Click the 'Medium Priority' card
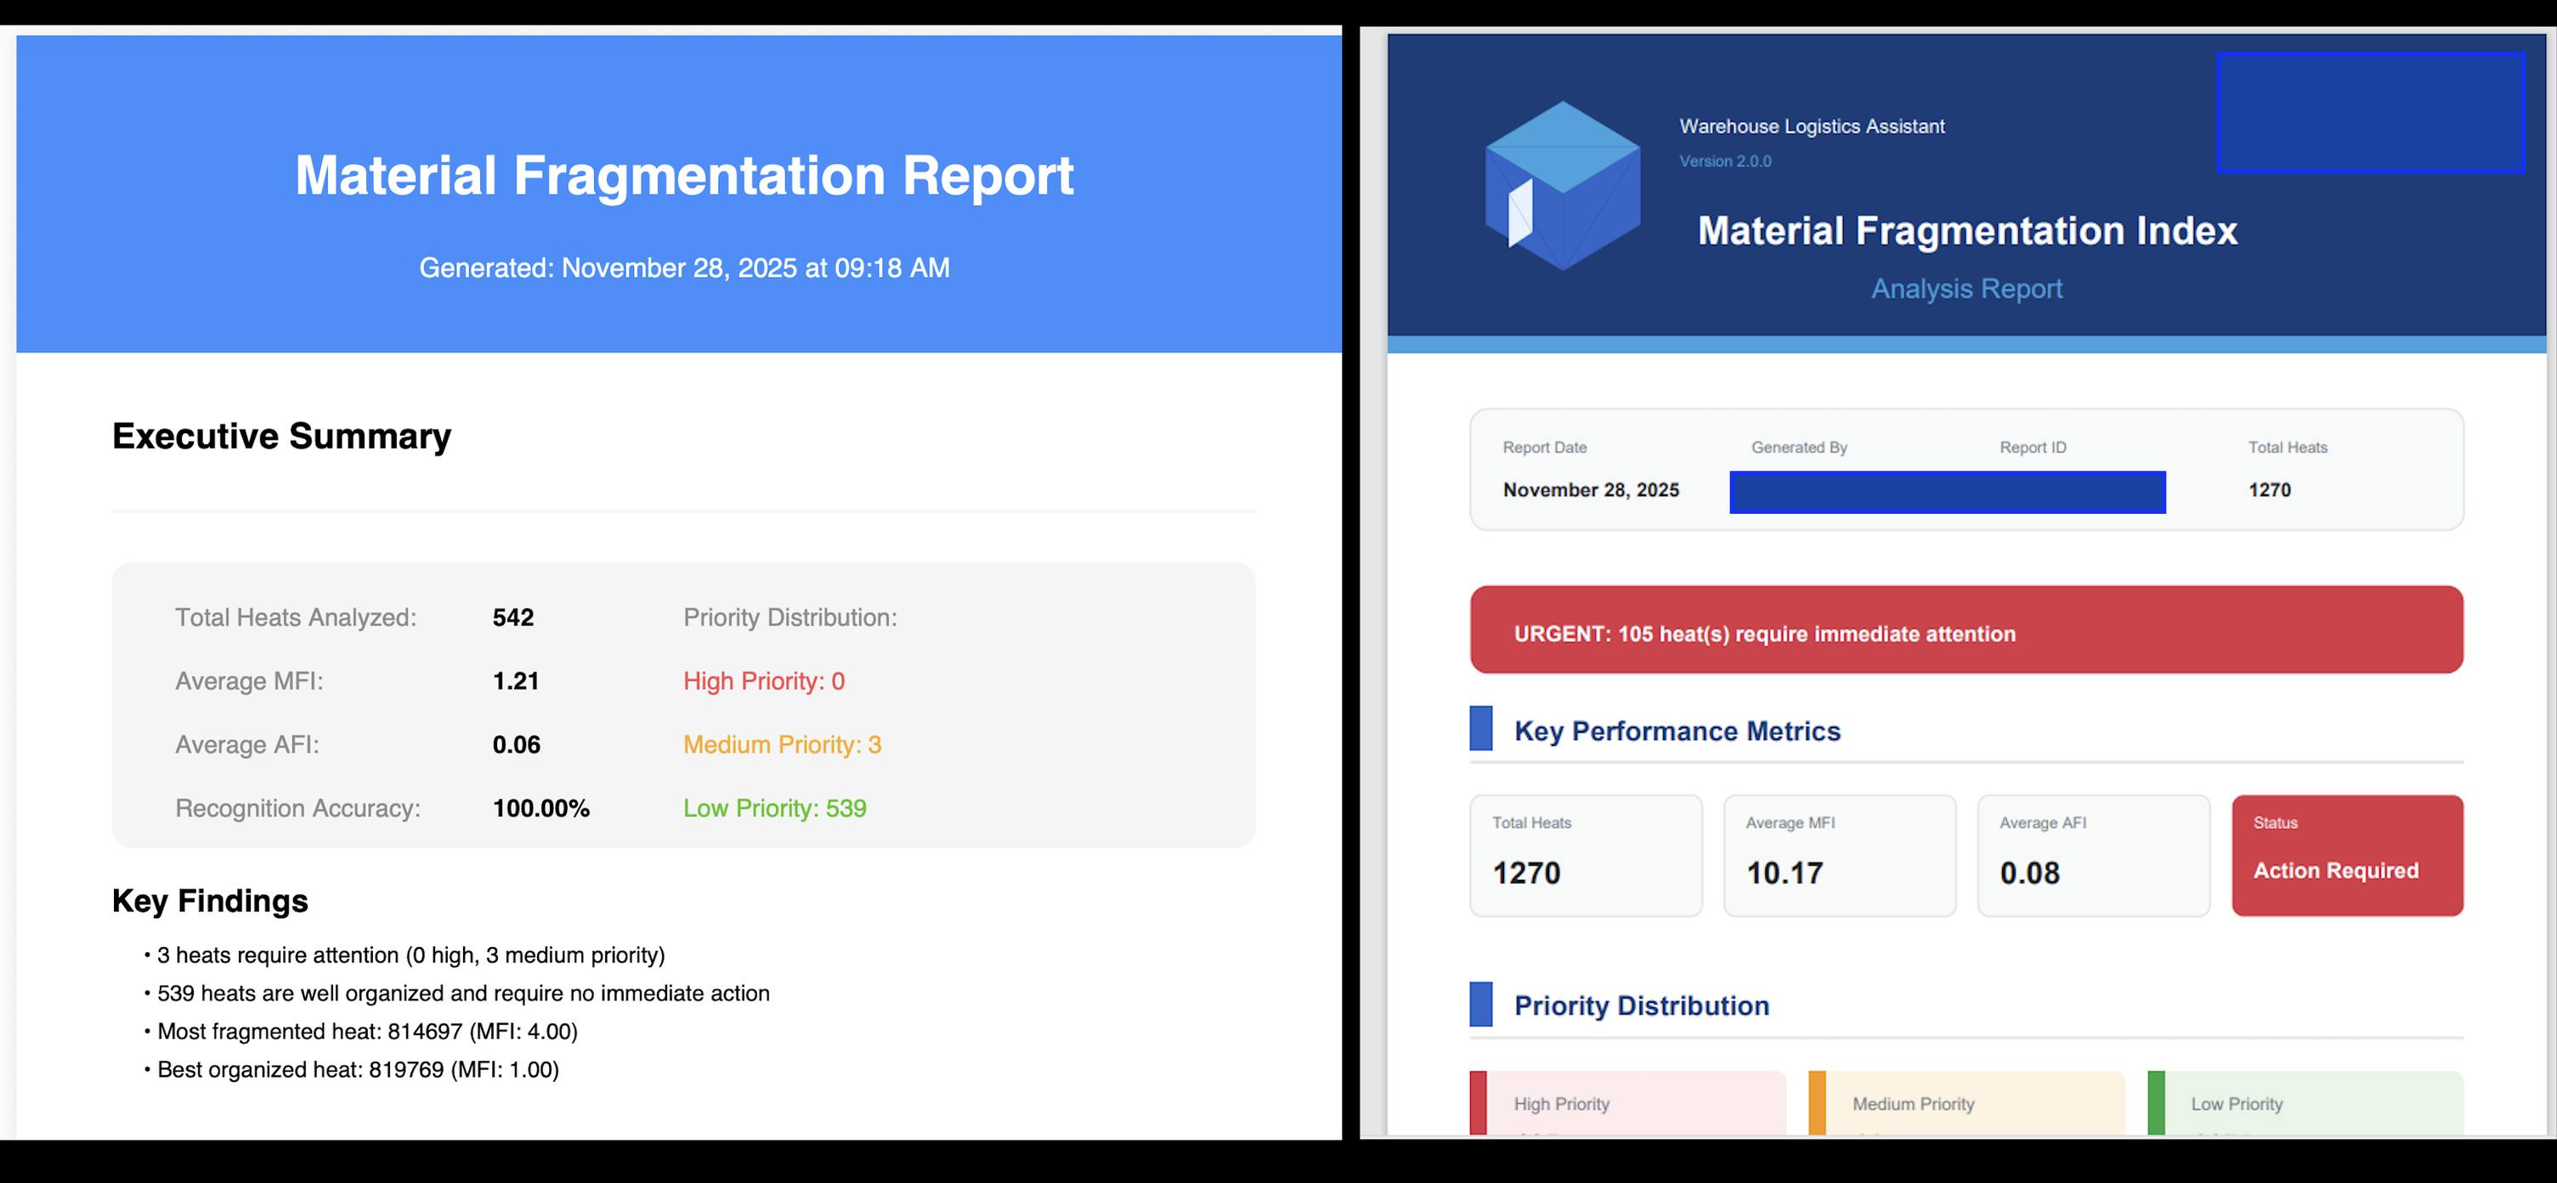 point(1966,1102)
